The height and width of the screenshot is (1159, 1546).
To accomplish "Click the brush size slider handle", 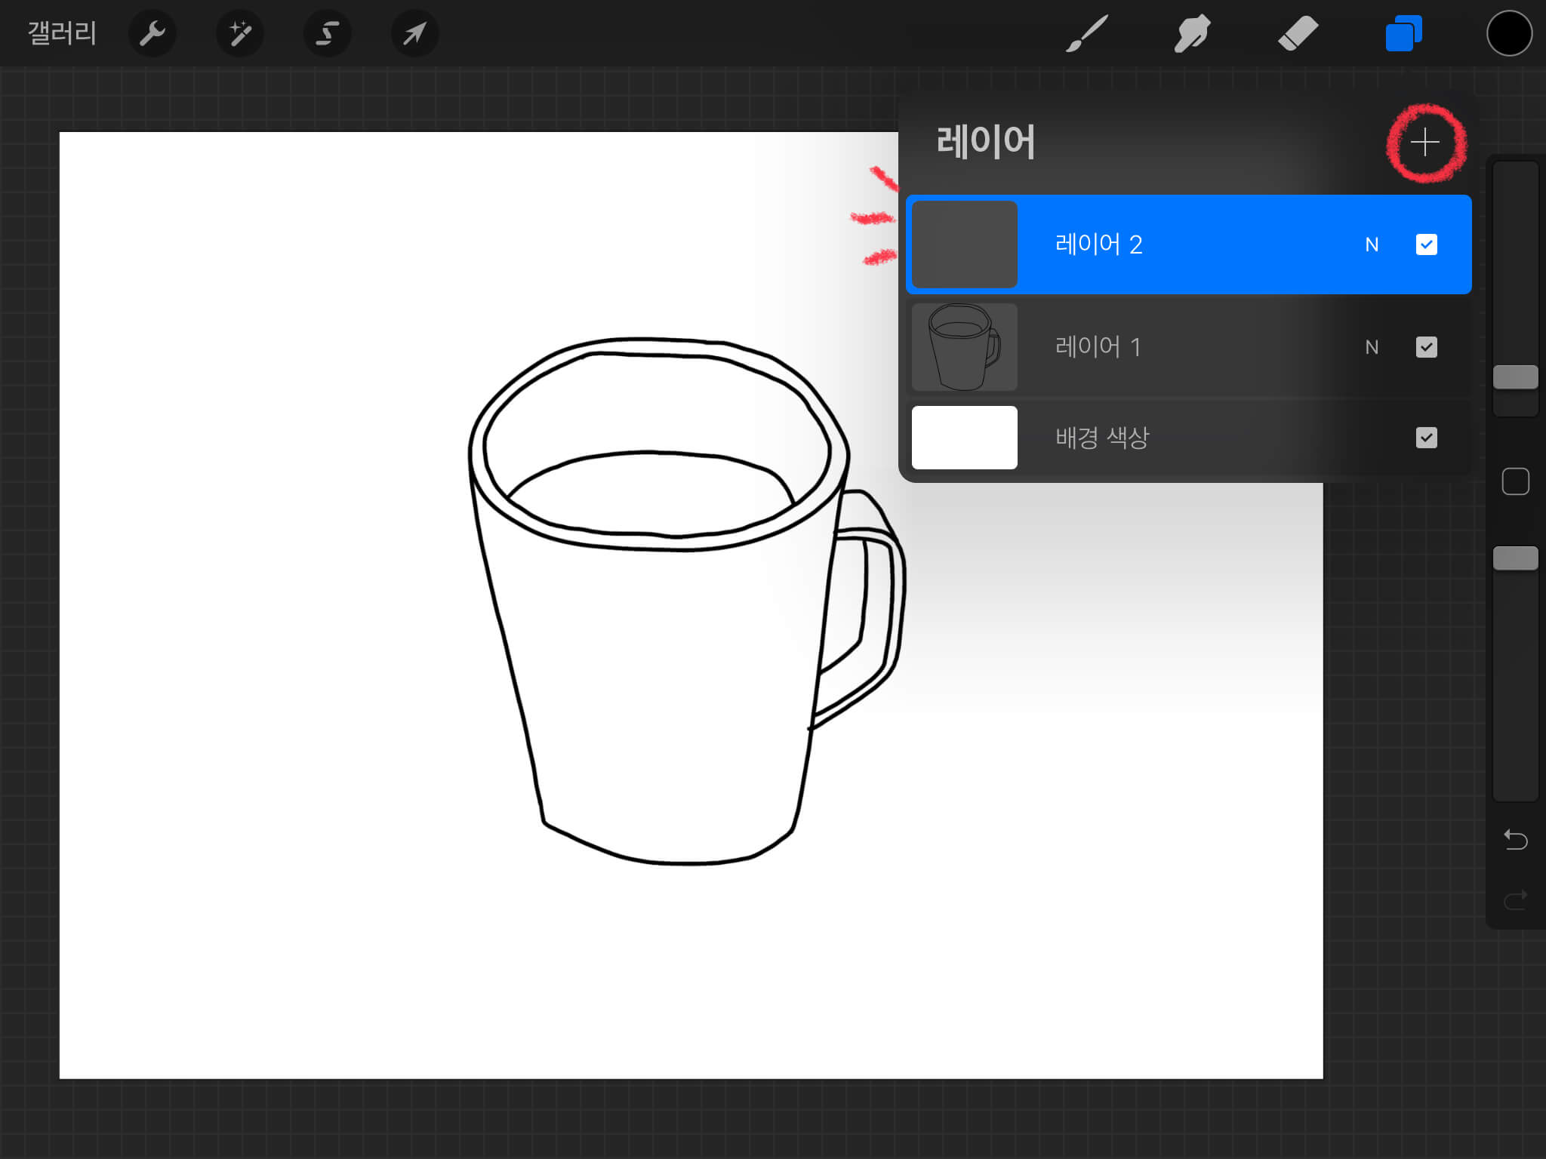I will click(x=1515, y=377).
